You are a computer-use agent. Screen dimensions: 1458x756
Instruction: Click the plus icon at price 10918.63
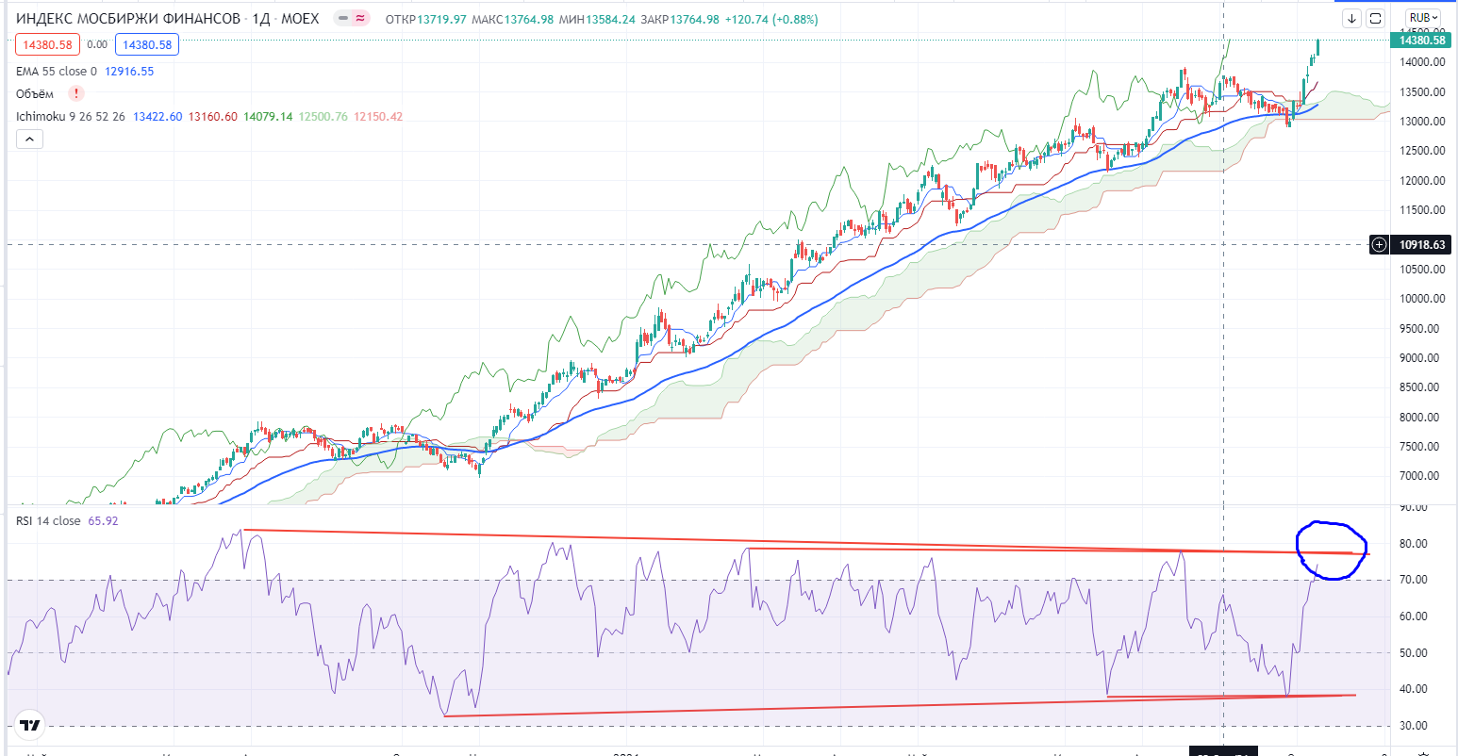point(1379,245)
